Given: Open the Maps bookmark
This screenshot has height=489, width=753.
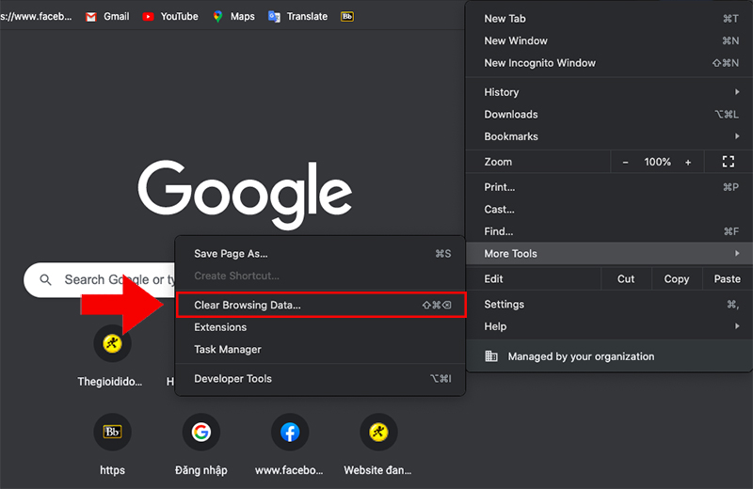Looking at the screenshot, I should (233, 17).
